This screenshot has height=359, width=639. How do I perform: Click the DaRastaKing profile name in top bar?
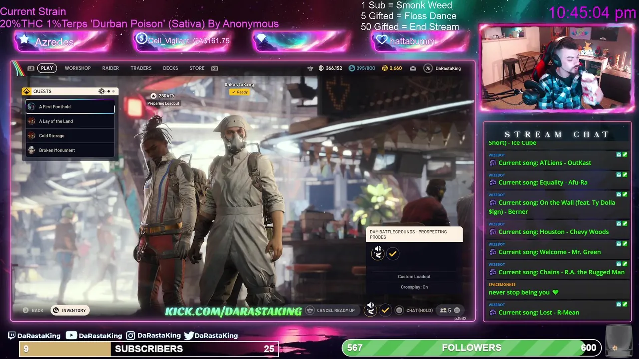tap(448, 68)
